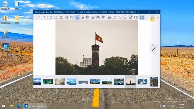Image resolution: width=194 pixels, height=109 pixels.
Task: Select the waterfall thumbnail
Action: pyautogui.click(x=154, y=81)
